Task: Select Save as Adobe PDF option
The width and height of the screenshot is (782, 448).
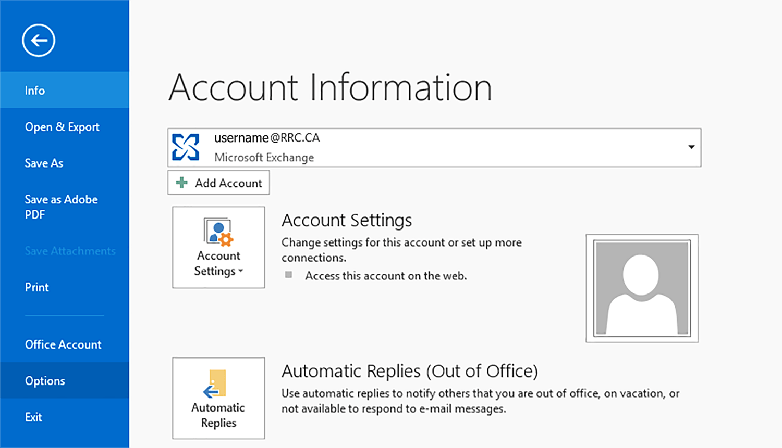Action: click(x=61, y=207)
